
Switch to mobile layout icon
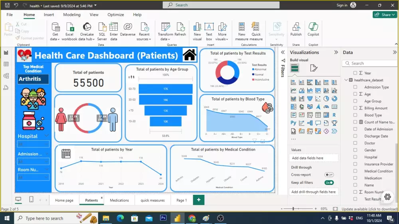pyautogui.click(x=31, y=199)
